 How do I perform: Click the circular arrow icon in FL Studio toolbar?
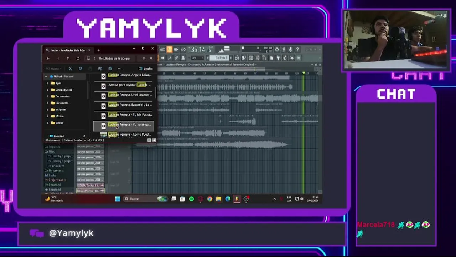[x=277, y=50]
